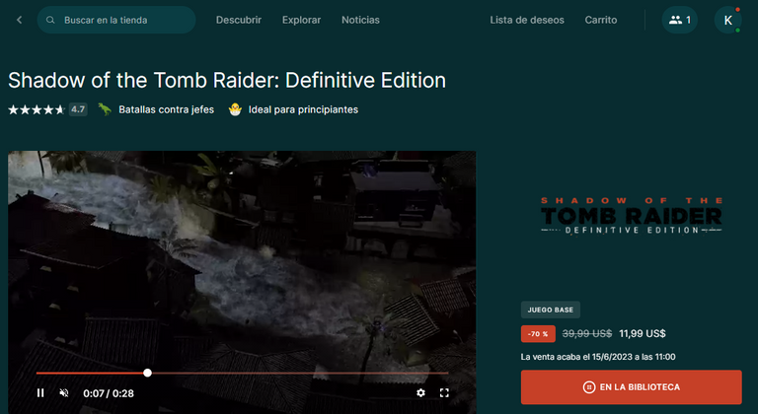Click the video progress bar handle
Screen dimensions: 758x414
coord(147,373)
